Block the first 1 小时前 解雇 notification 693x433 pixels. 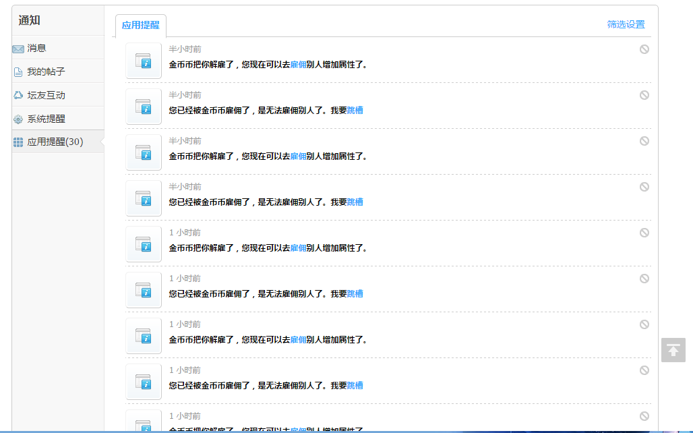(x=644, y=233)
